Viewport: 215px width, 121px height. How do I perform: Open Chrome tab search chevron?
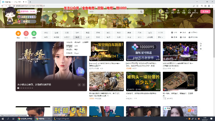click(197, 2)
